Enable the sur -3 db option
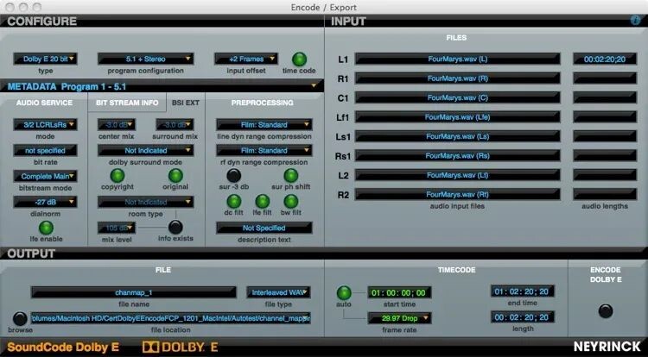 coord(234,176)
